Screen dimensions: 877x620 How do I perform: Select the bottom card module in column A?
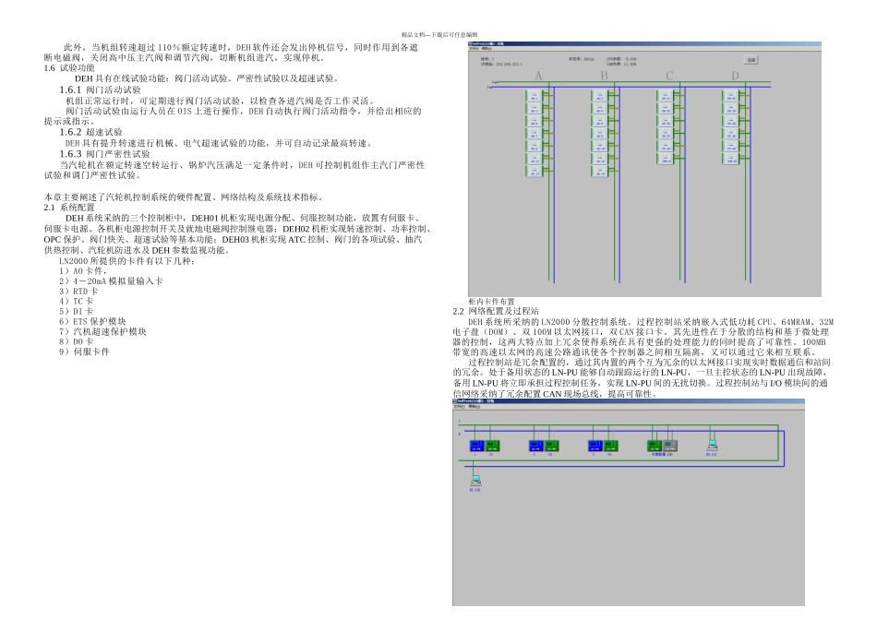click(535, 172)
